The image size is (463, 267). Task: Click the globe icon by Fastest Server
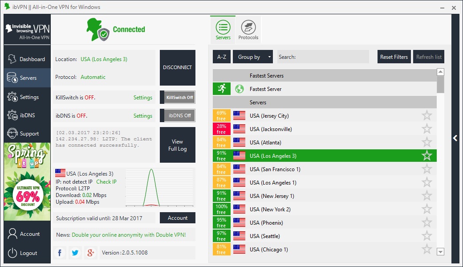pos(240,89)
